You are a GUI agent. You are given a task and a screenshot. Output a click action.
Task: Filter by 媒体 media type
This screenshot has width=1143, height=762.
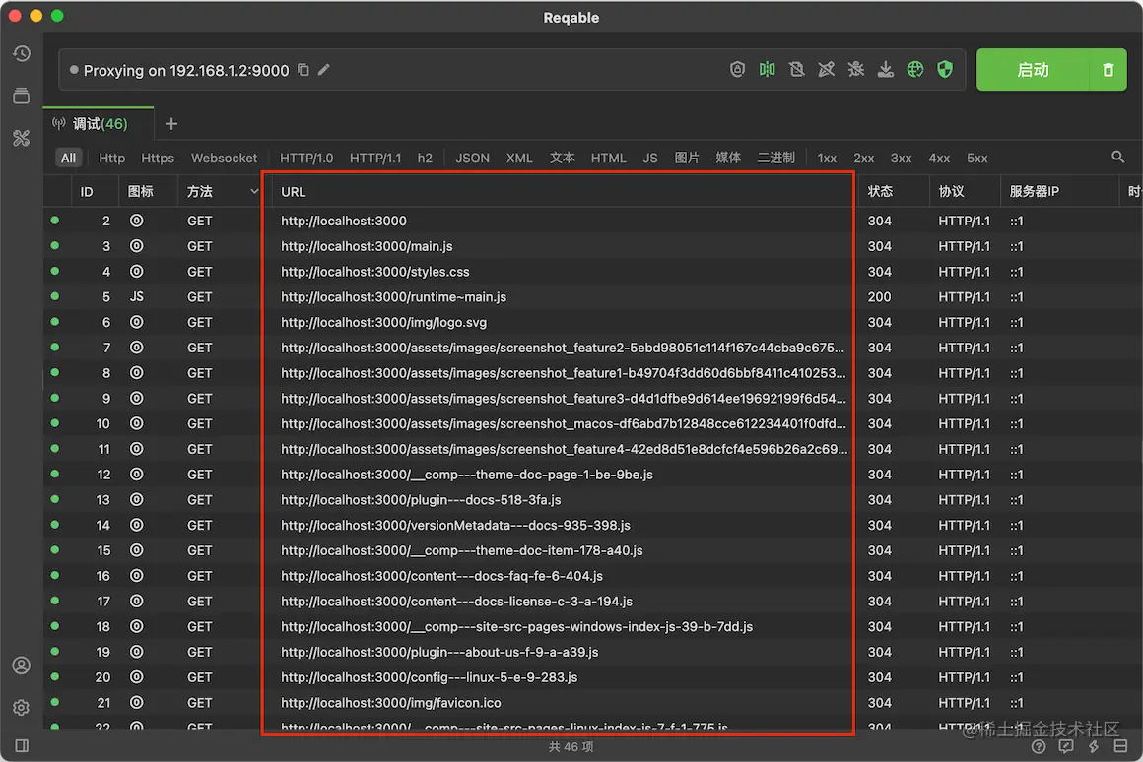pos(728,159)
